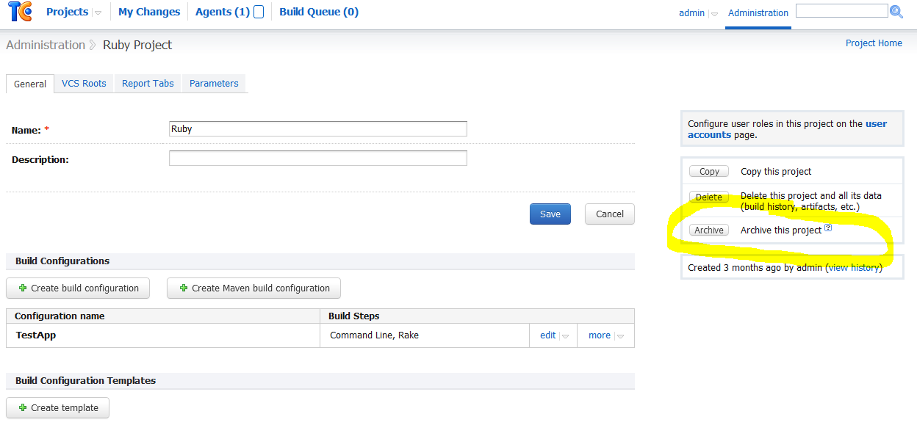The width and height of the screenshot is (917, 425).
Task: Switch to VCS Roots tab
Action: coord(84,84)
